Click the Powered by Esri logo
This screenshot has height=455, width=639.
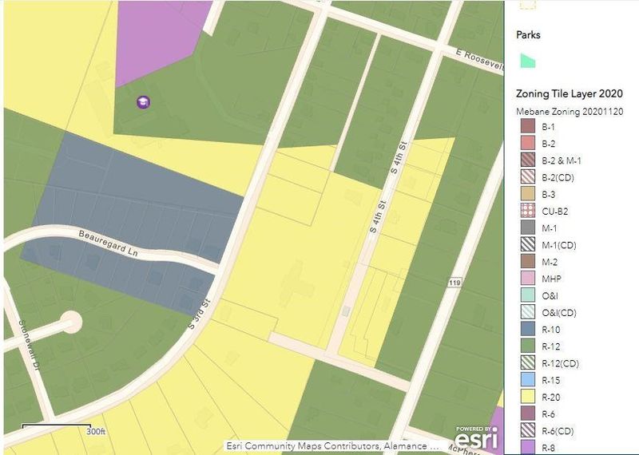pos(476,437)
